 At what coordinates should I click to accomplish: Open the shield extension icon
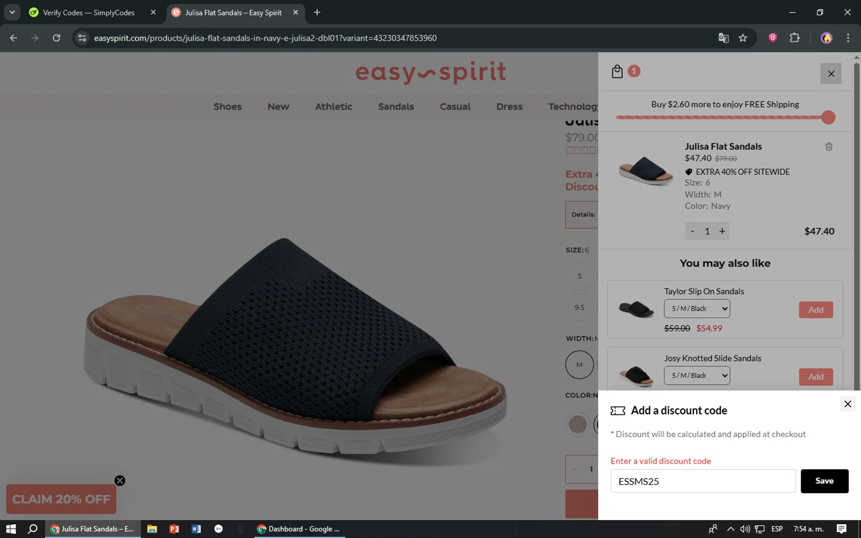point(773,38)
